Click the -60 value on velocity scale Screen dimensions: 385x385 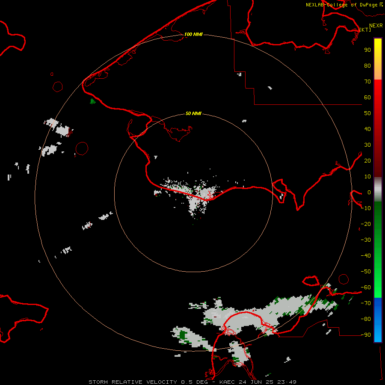pos(366,287)
